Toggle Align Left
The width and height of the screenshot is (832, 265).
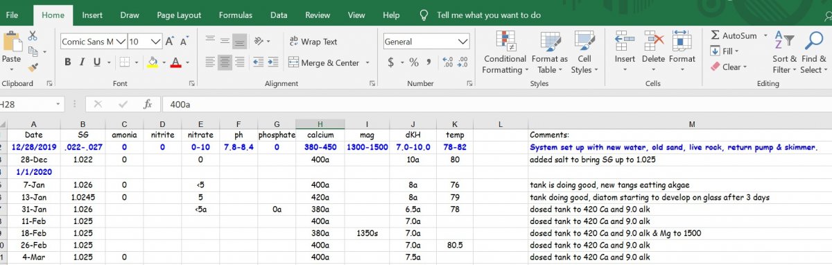210,62
